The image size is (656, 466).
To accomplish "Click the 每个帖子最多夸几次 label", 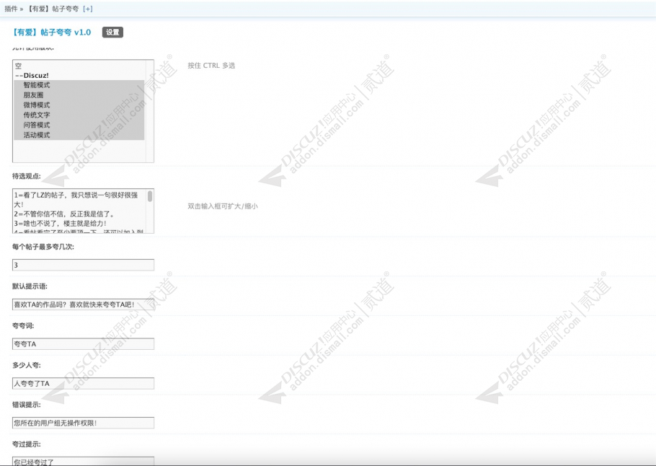I will (x=43, y=247).
